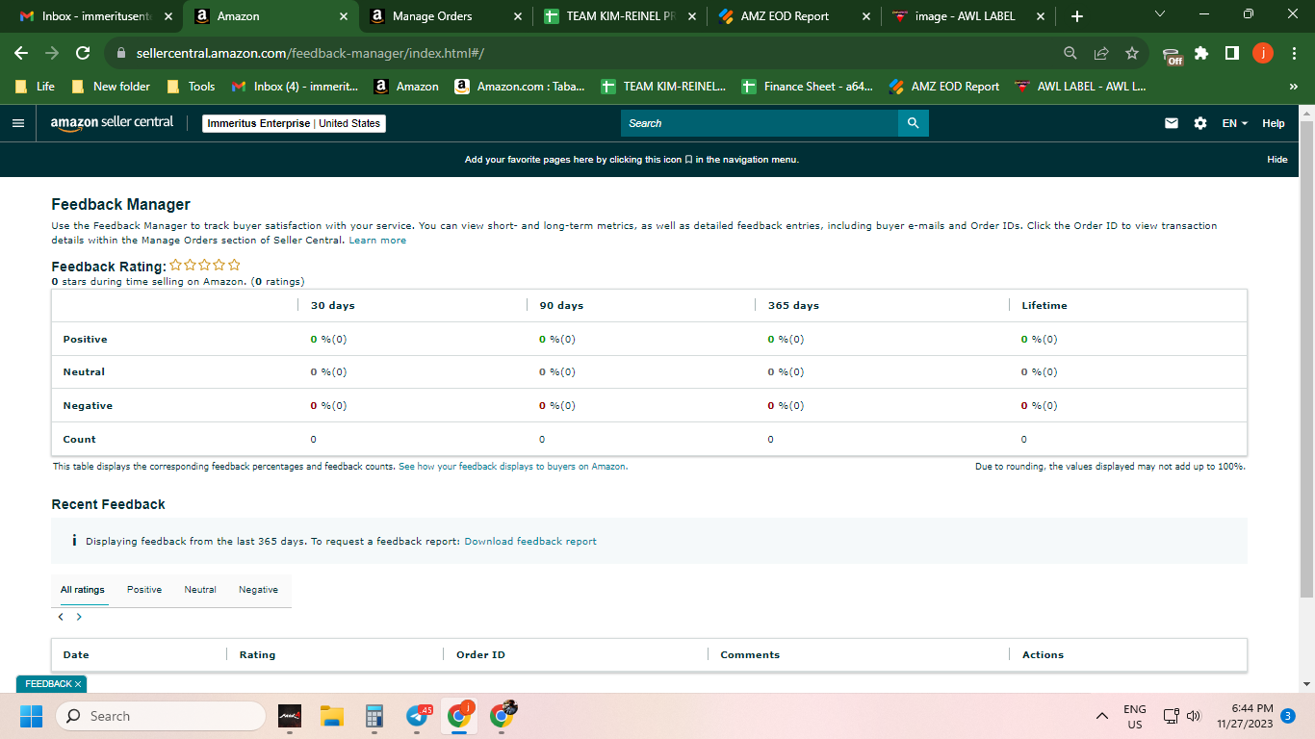Screen dimensions: 1315x739
Task: Show hidden system tray icons
Action: point(1102,716)
